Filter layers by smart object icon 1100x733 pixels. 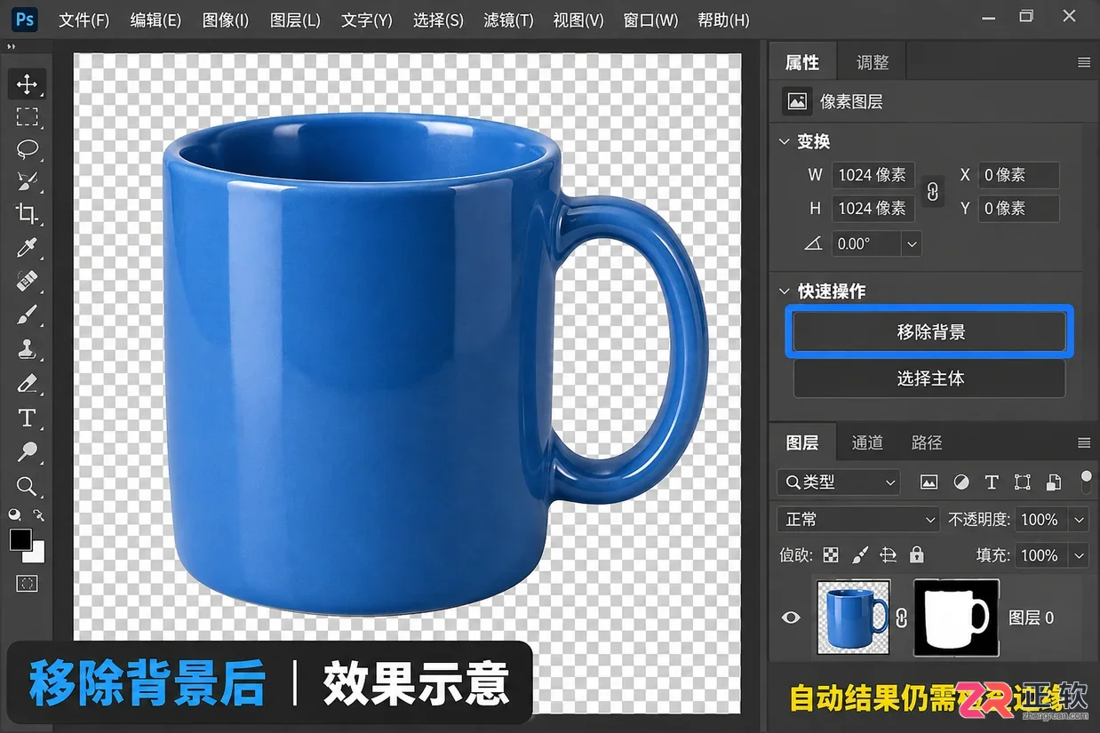tap(1054, 482)
